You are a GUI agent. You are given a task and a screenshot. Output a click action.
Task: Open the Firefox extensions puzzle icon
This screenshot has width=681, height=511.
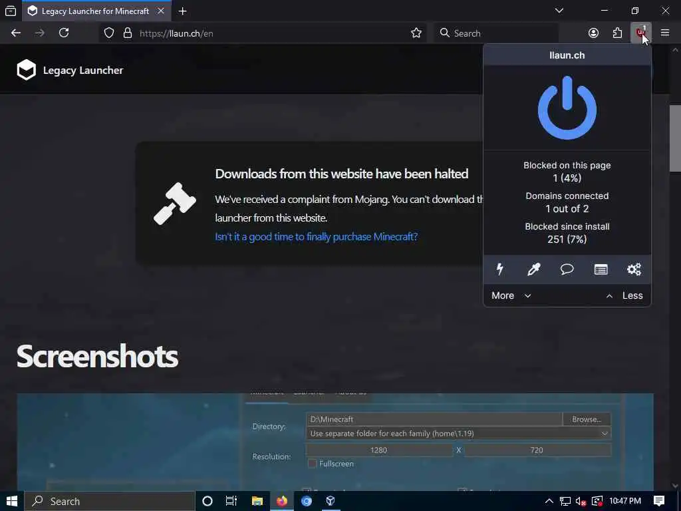[x=617, y=33]
